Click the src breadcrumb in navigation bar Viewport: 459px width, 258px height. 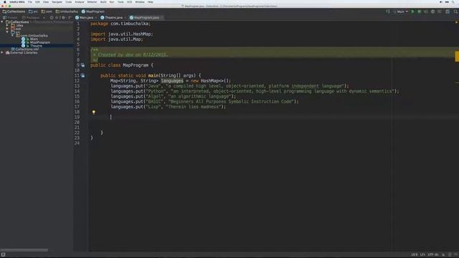point(33,11)
